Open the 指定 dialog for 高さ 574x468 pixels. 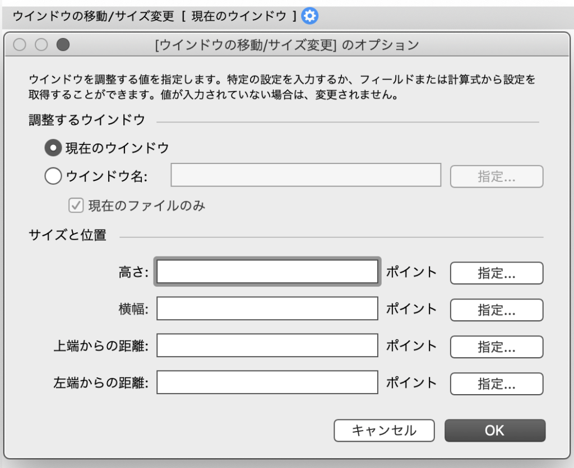[496, 273]
